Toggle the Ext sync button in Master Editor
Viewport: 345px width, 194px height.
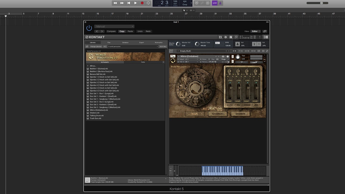218,43
